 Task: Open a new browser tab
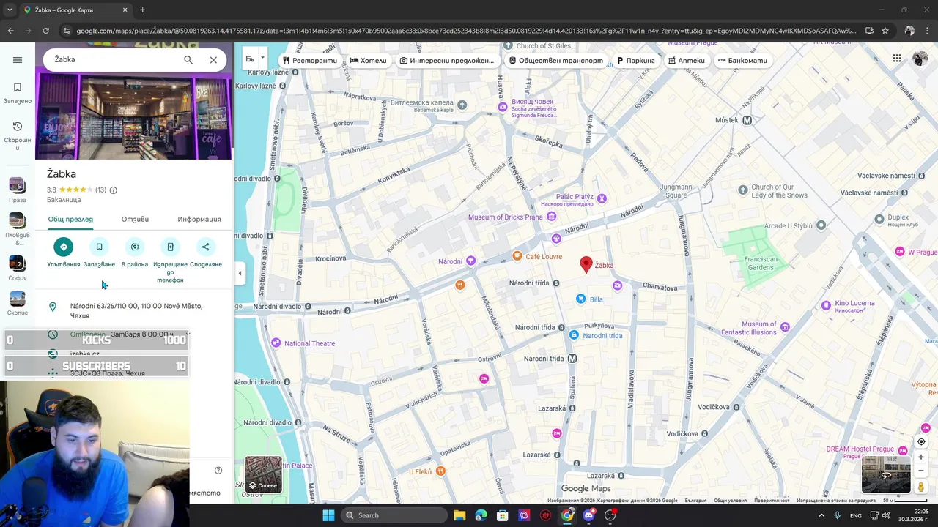tap(142, 10)
